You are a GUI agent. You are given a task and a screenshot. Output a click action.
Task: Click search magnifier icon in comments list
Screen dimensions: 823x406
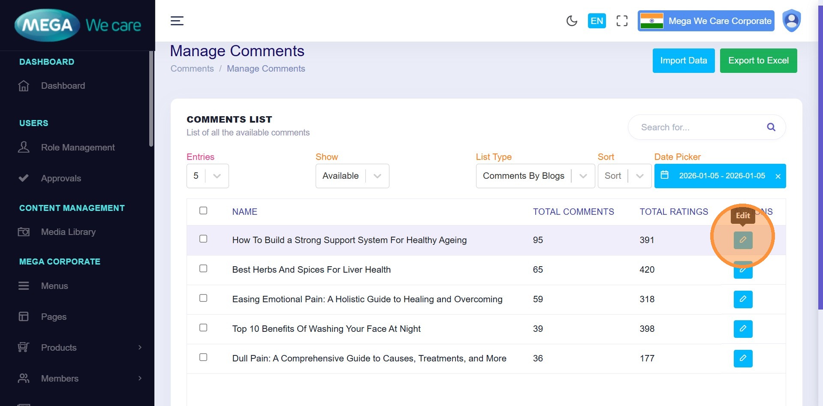click(771, 127)
